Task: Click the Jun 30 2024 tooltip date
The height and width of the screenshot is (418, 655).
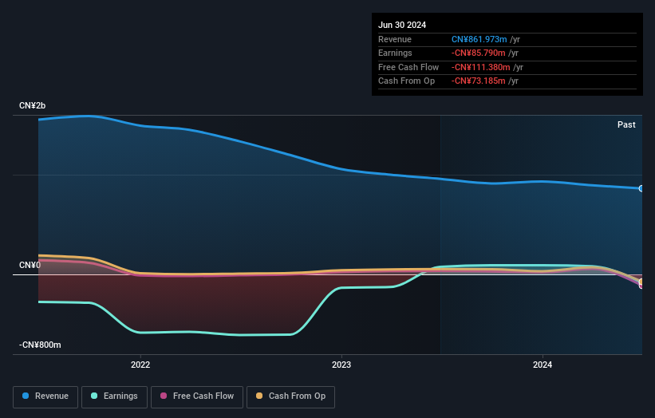Action: click(x=402, y=25)
